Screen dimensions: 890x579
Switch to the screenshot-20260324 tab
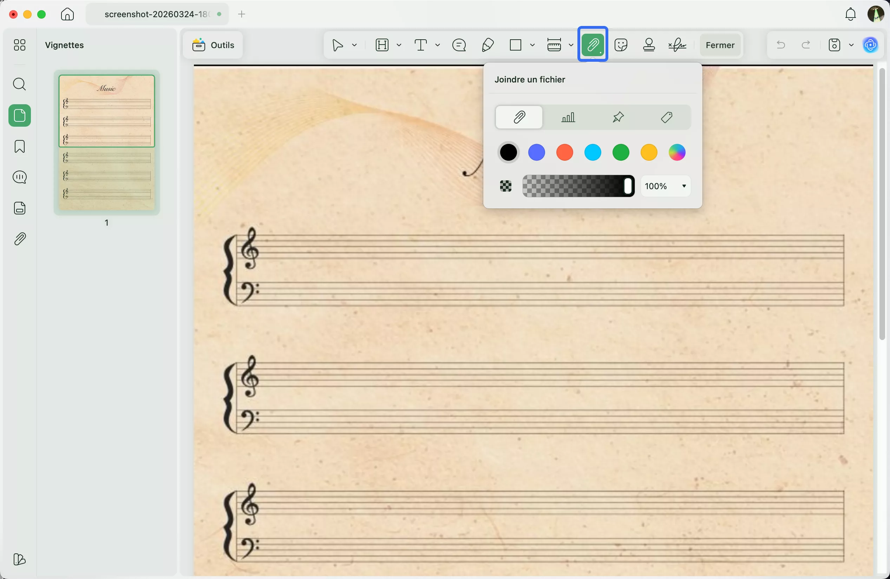[x=155, y=14]
